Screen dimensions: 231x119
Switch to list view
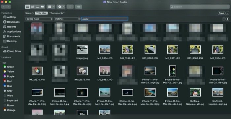click(x=33, y=7)
